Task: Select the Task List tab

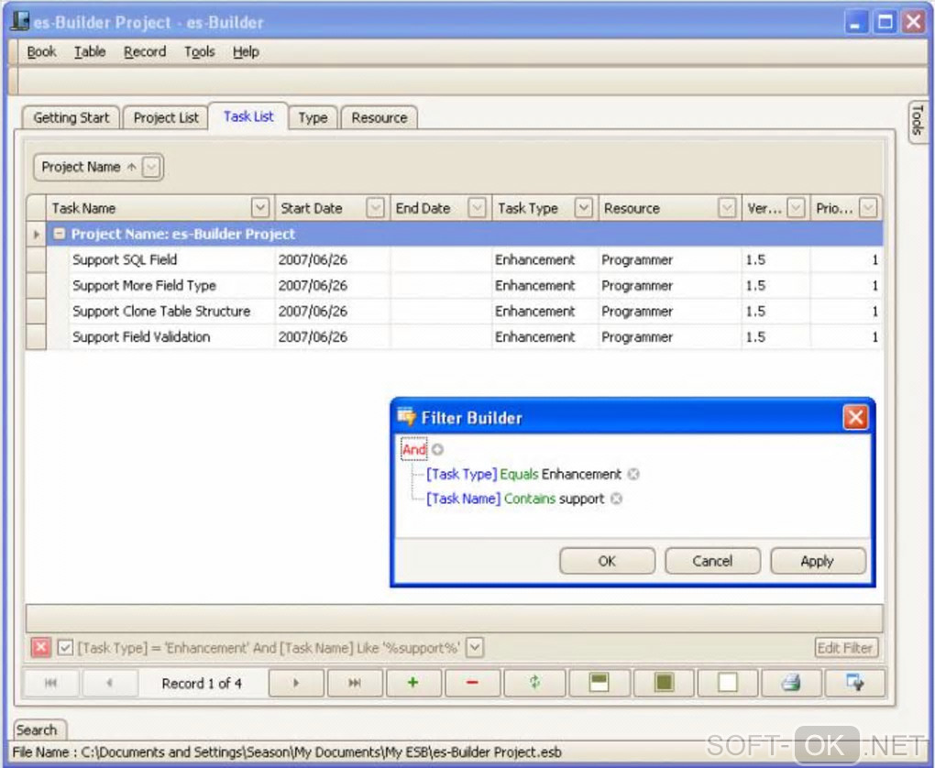Action: (248, 116)
